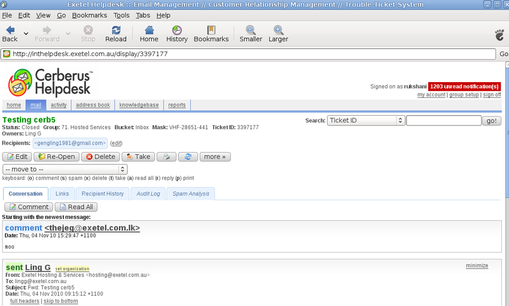Open the my account link
Image resolution: width=509 pixels, height=306 pixels.
tap(431, 94)
